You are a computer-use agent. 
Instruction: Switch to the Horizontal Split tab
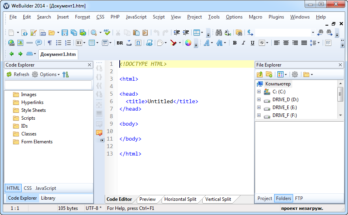tap(180, 199)
